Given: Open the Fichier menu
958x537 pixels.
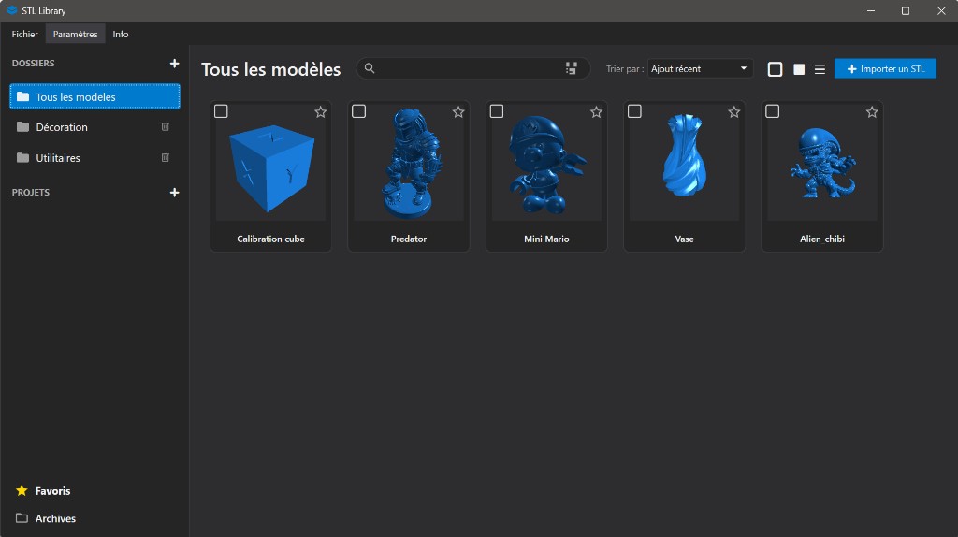Looking at the screenshot, I should 24,35.
